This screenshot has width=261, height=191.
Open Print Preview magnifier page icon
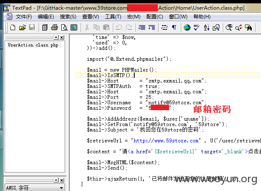coord(64,27)
